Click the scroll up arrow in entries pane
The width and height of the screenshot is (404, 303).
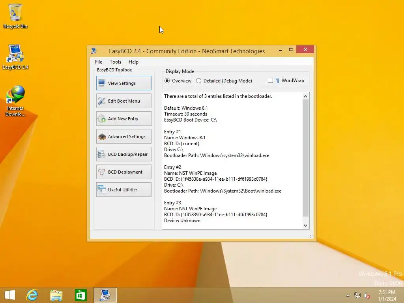point(306,96)
